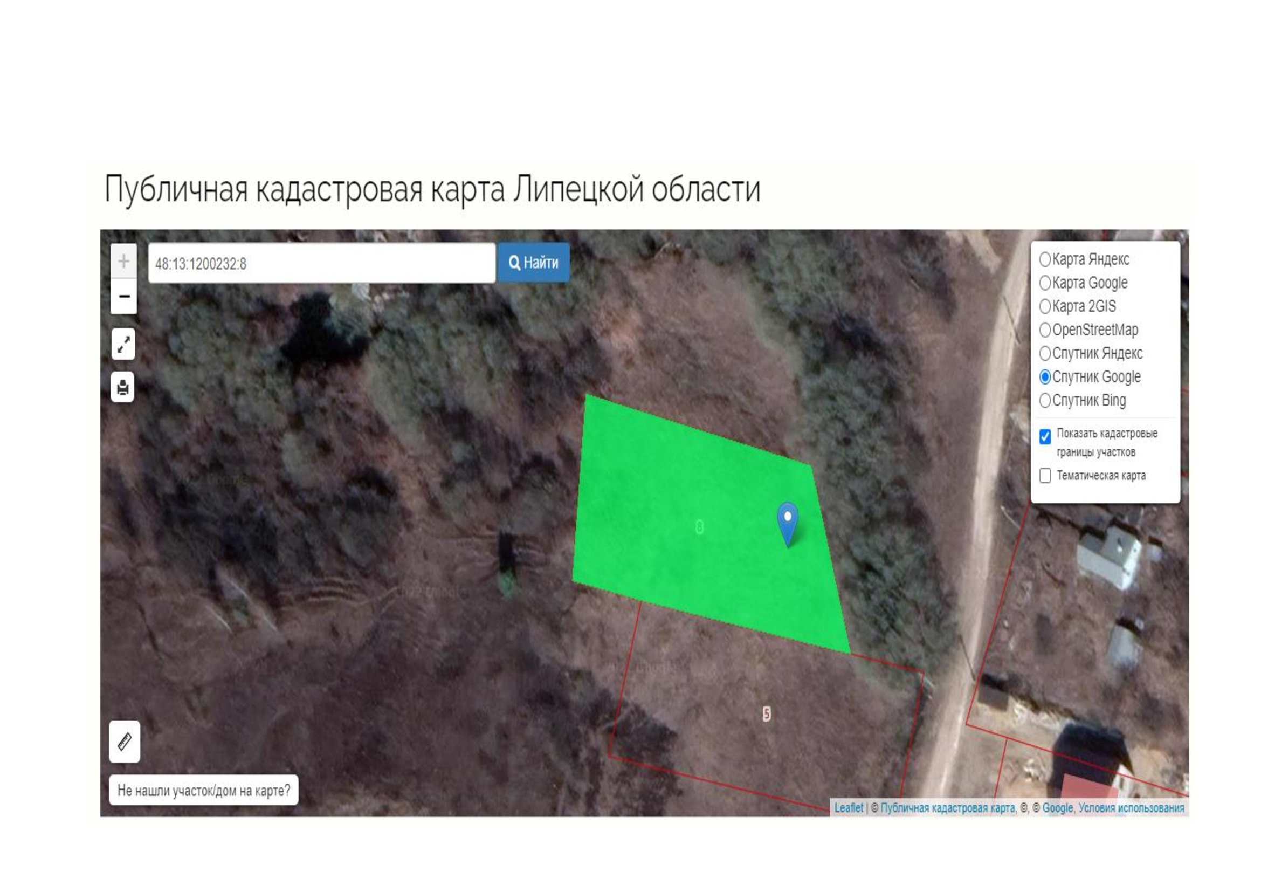Viewport: 1261px width, 892px height.
Task: Click the Найти search button
Action: (533, 263)
